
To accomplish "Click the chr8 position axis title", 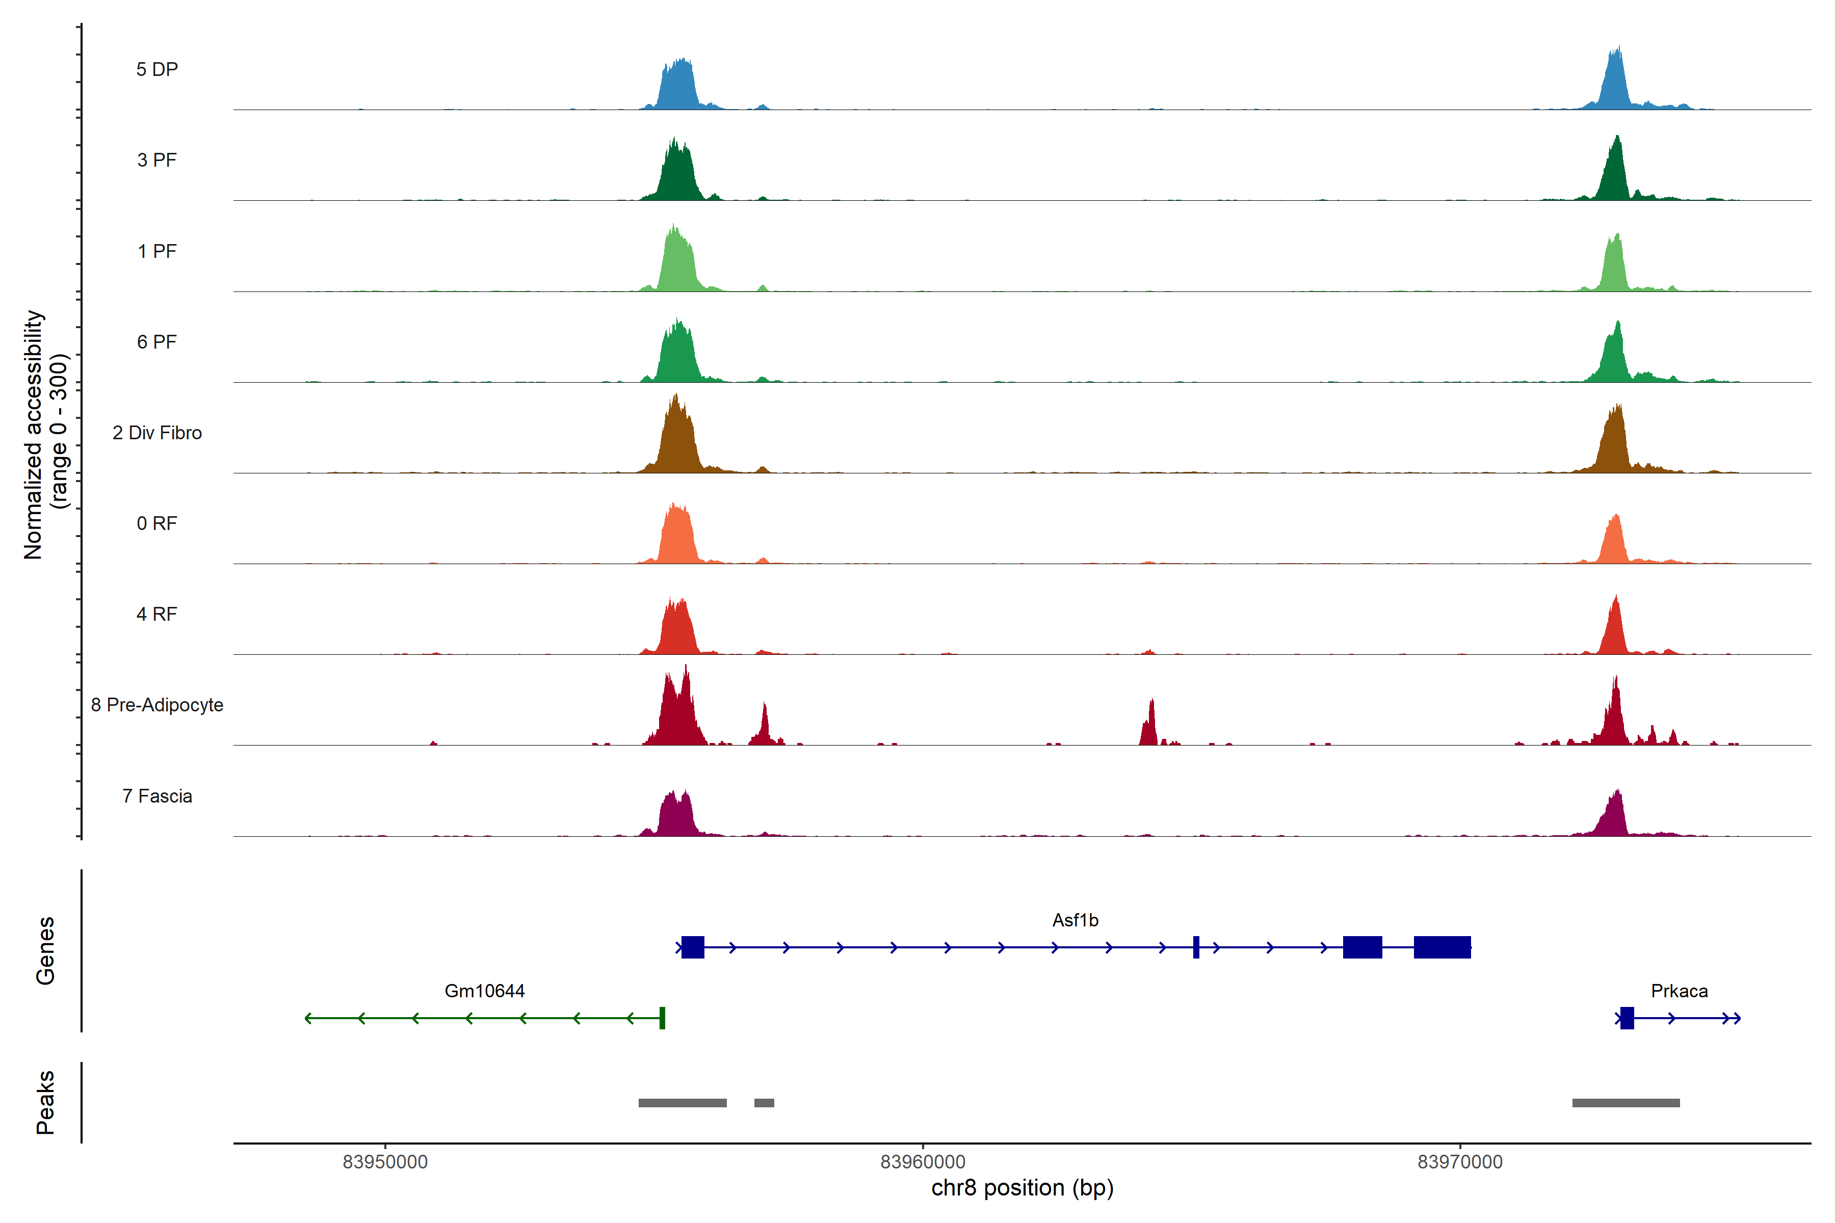I will pos(1022,1188).
